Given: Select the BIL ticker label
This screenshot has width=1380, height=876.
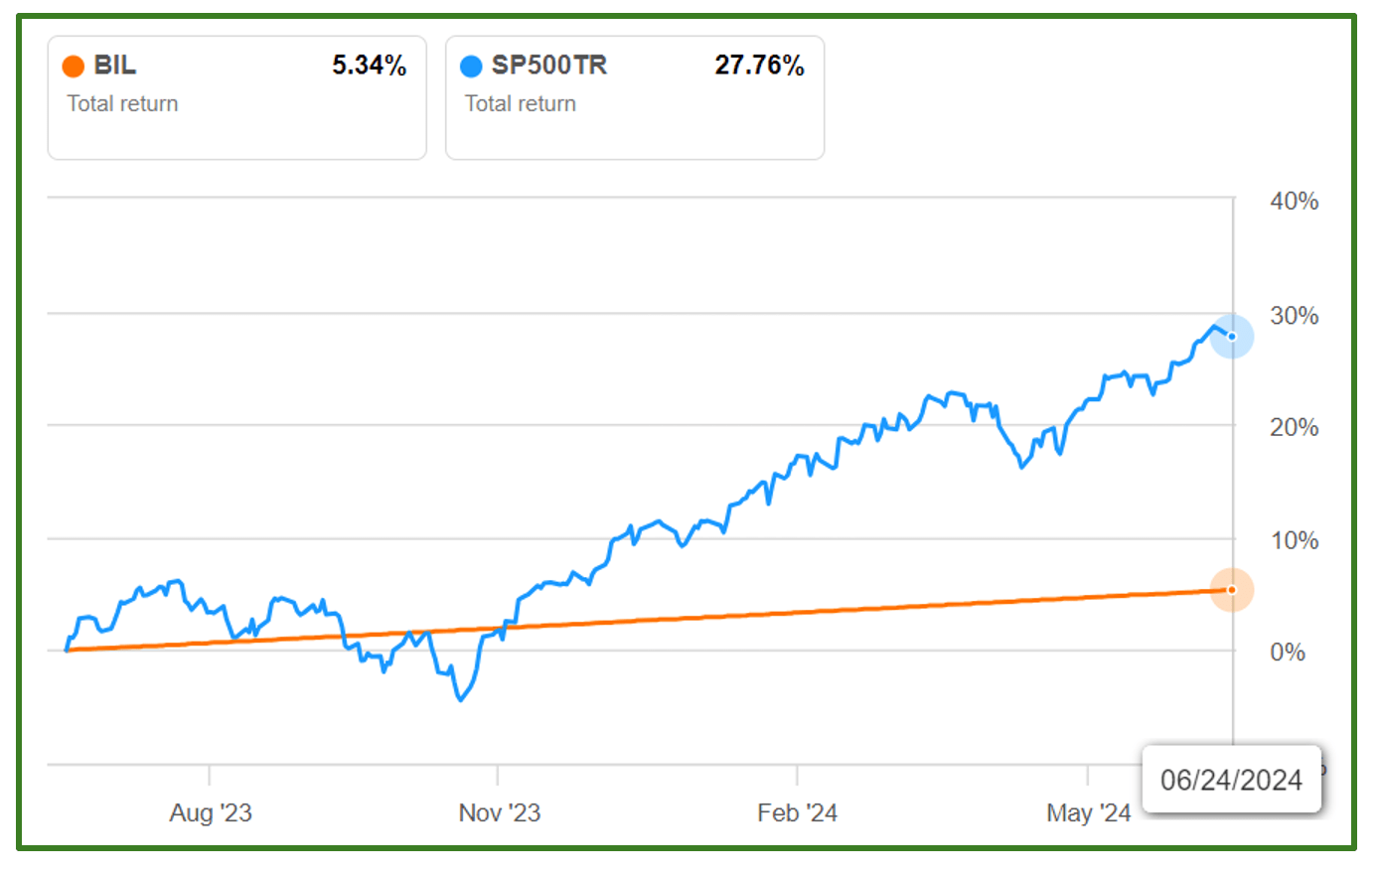Looking at the screenshot, I should tap(115, 66).
